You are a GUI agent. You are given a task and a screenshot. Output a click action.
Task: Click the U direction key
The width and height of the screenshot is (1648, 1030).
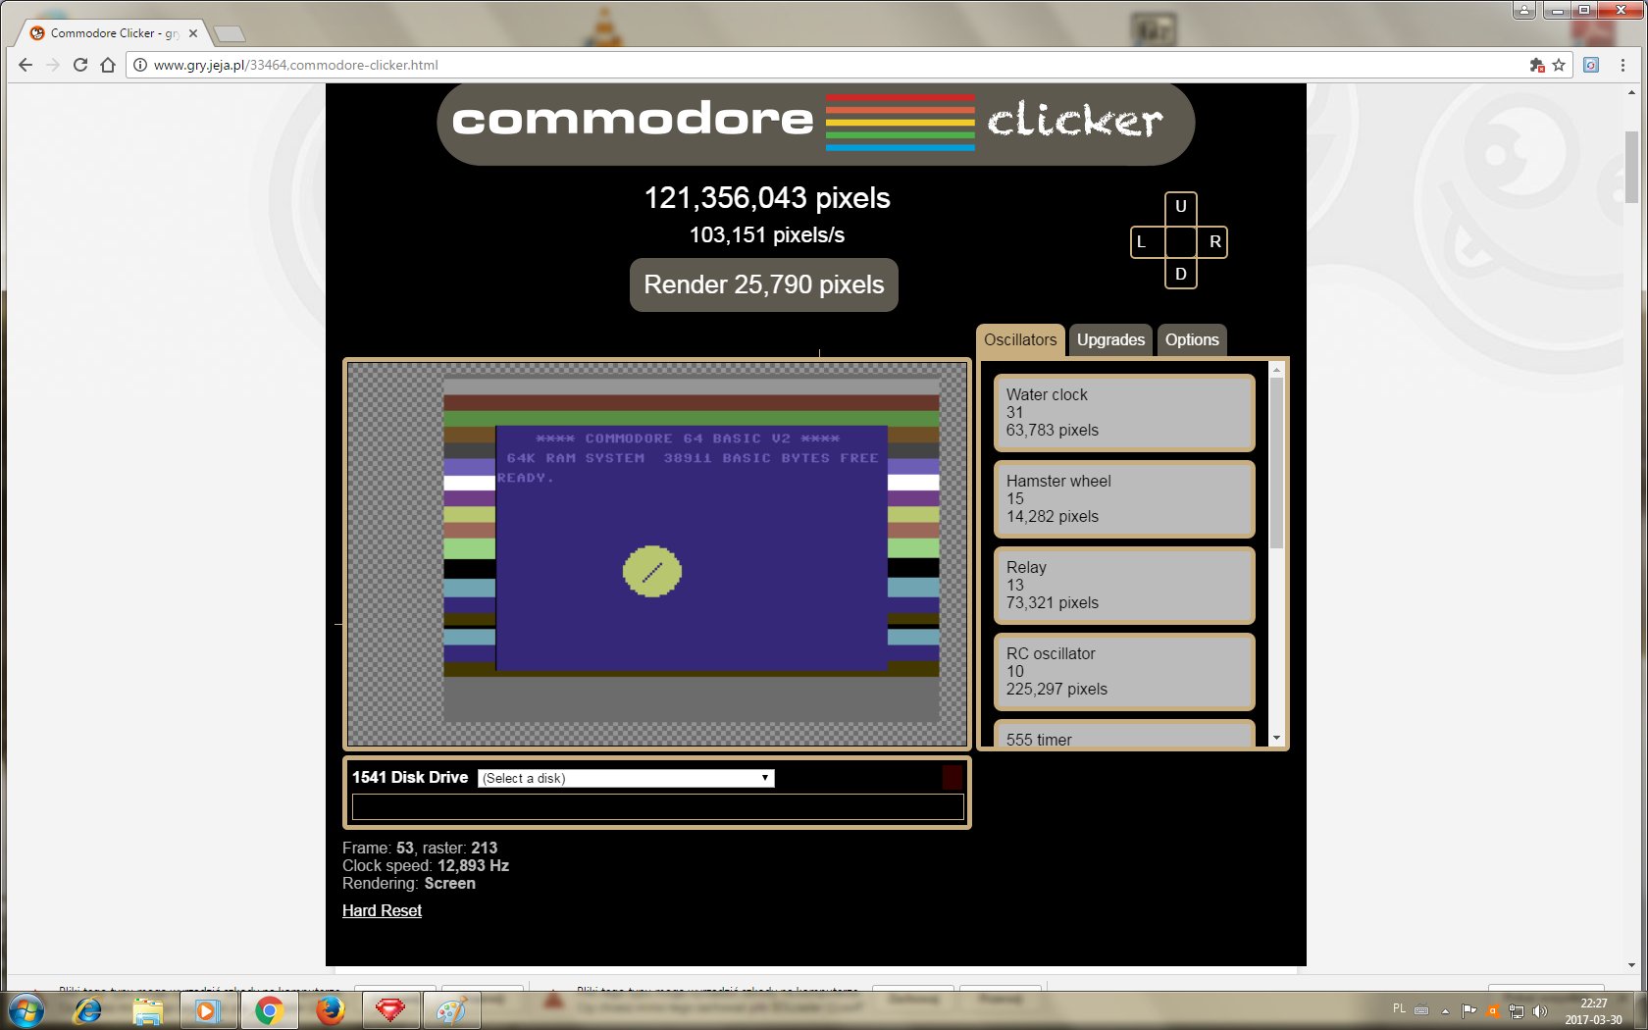coord(1181,206)
